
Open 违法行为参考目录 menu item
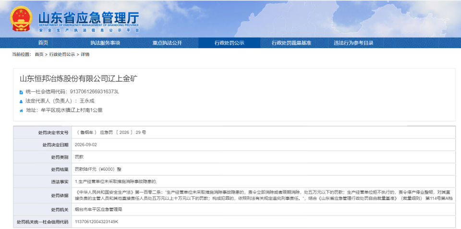[x=353, y=43]
